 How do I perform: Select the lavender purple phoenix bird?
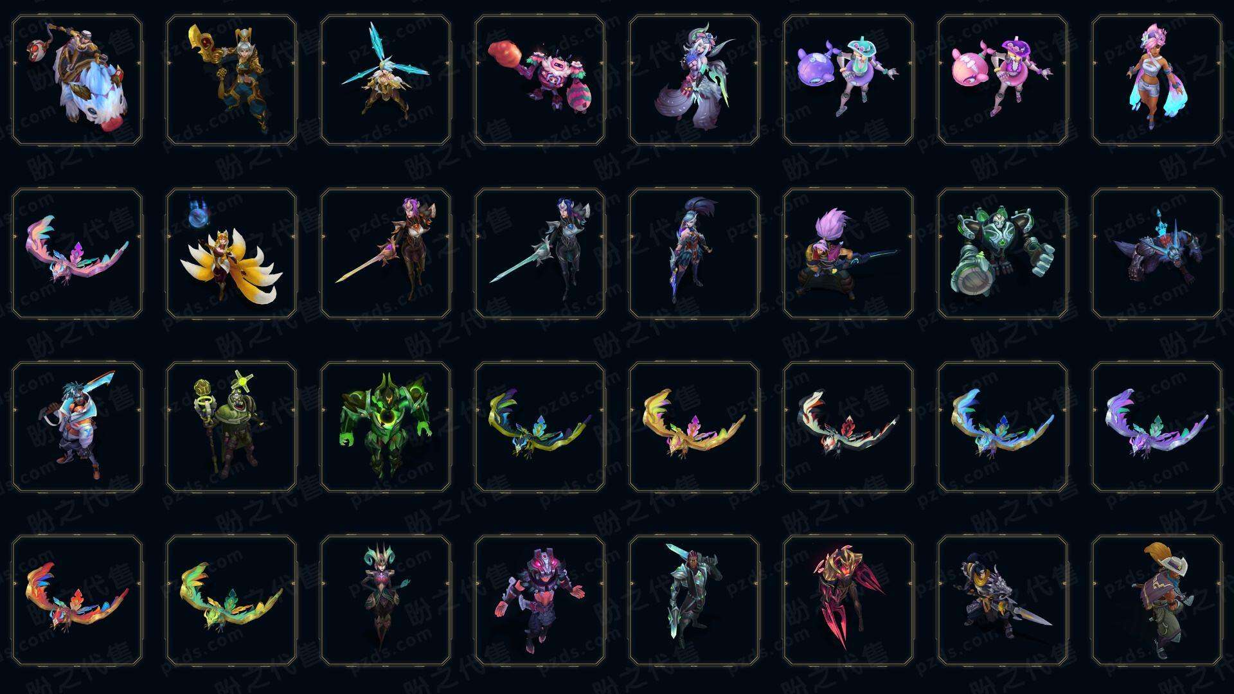pos(1157,427)
